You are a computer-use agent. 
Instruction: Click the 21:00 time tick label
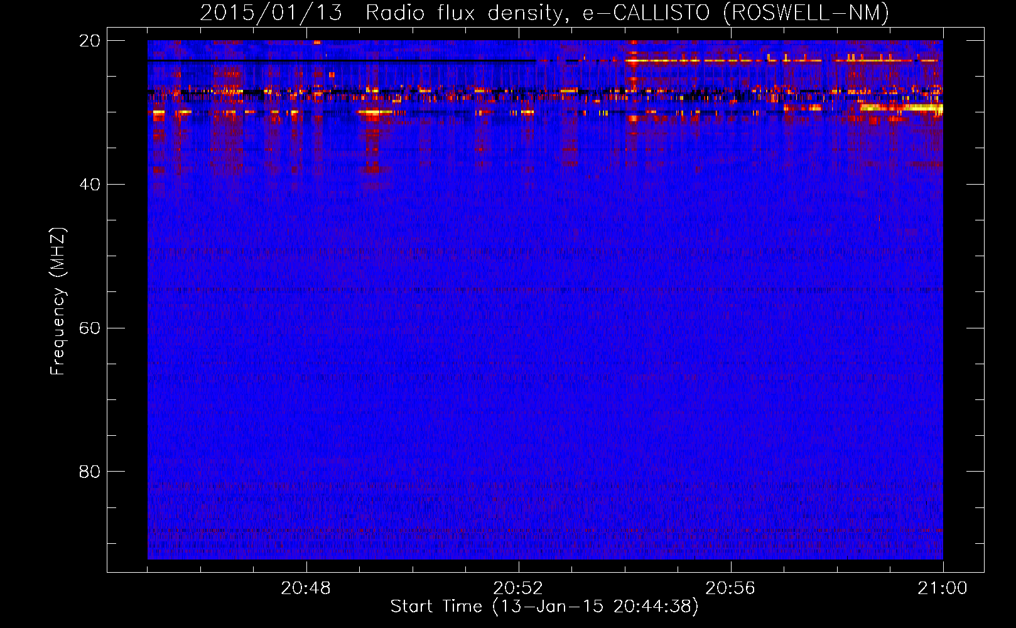point(943,588)
